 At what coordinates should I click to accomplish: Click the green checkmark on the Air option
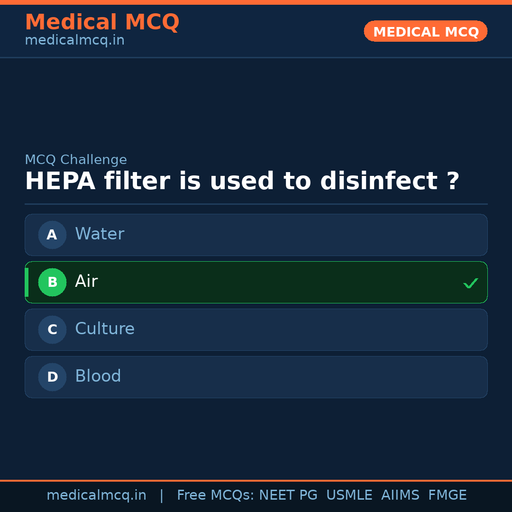(470, 283)
